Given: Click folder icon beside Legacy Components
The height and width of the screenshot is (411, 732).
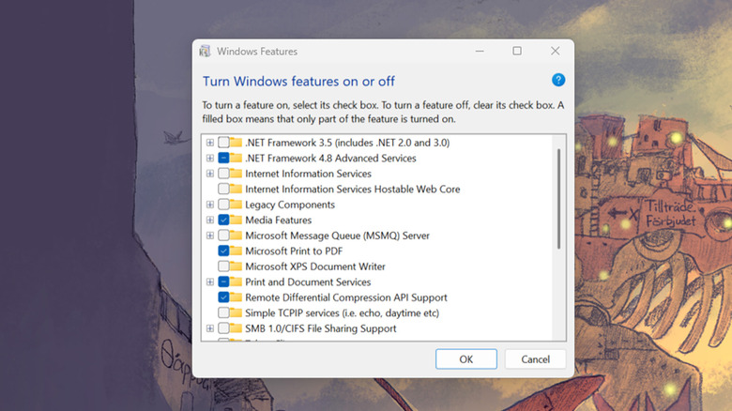Looking at the screenshot, I should click(x=236, y=205).
